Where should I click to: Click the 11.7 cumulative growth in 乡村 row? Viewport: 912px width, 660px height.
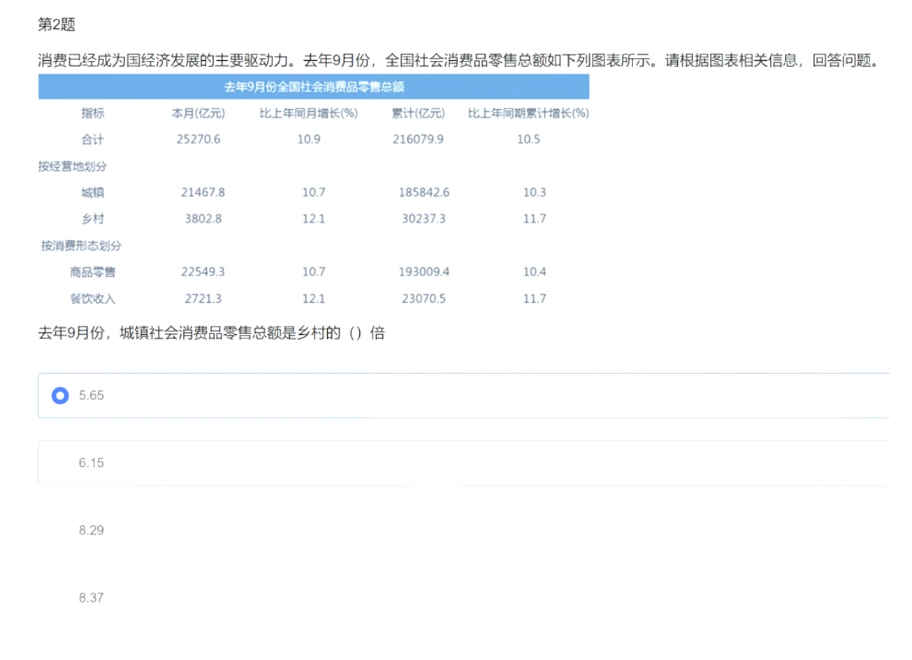coord(535,220)
